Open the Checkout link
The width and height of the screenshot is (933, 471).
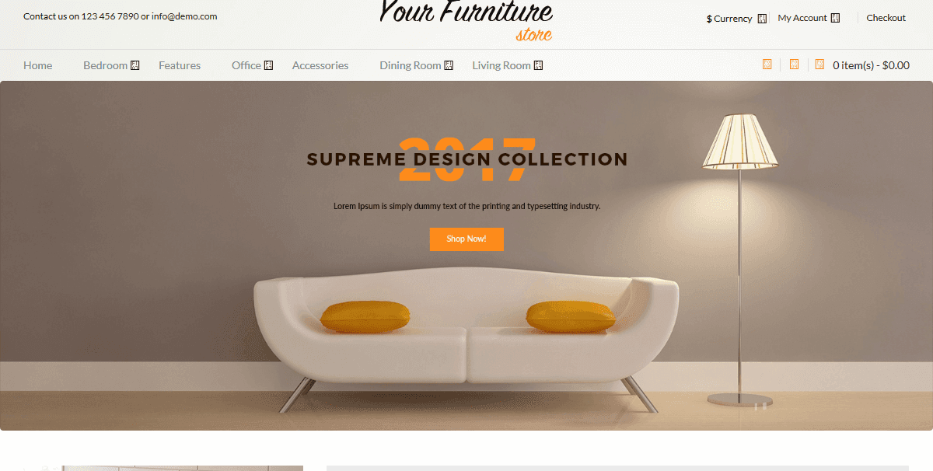886,18
